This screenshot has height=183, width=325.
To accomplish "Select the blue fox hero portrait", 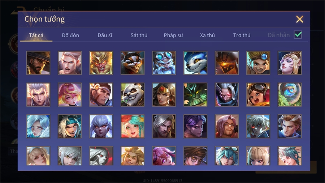I will 195,63.
